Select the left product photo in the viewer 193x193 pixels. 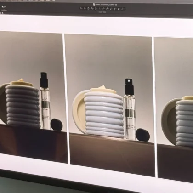pos(33,96)
